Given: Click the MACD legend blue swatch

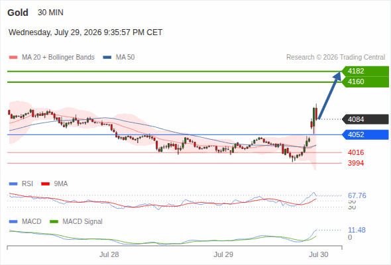Looking at the screenshot, I should (13, 222).
